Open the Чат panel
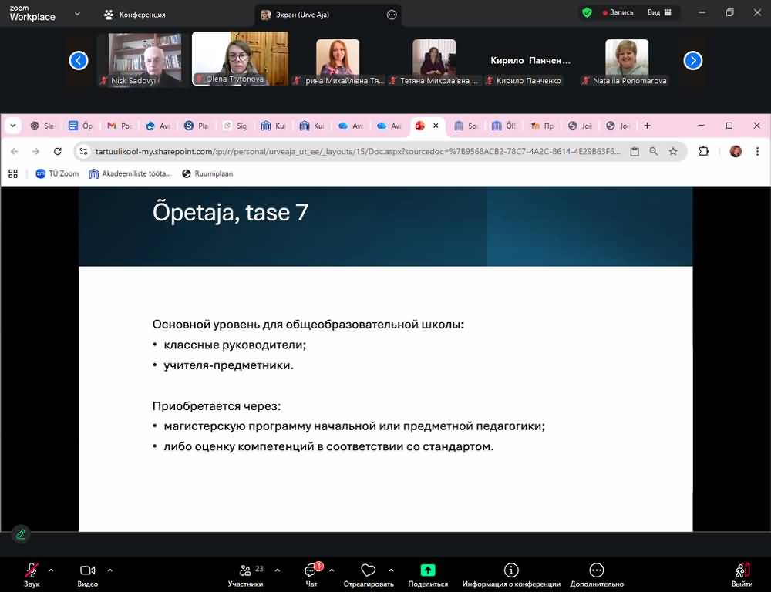This screenshot has width=771, height=592. (x=311, y=571)
